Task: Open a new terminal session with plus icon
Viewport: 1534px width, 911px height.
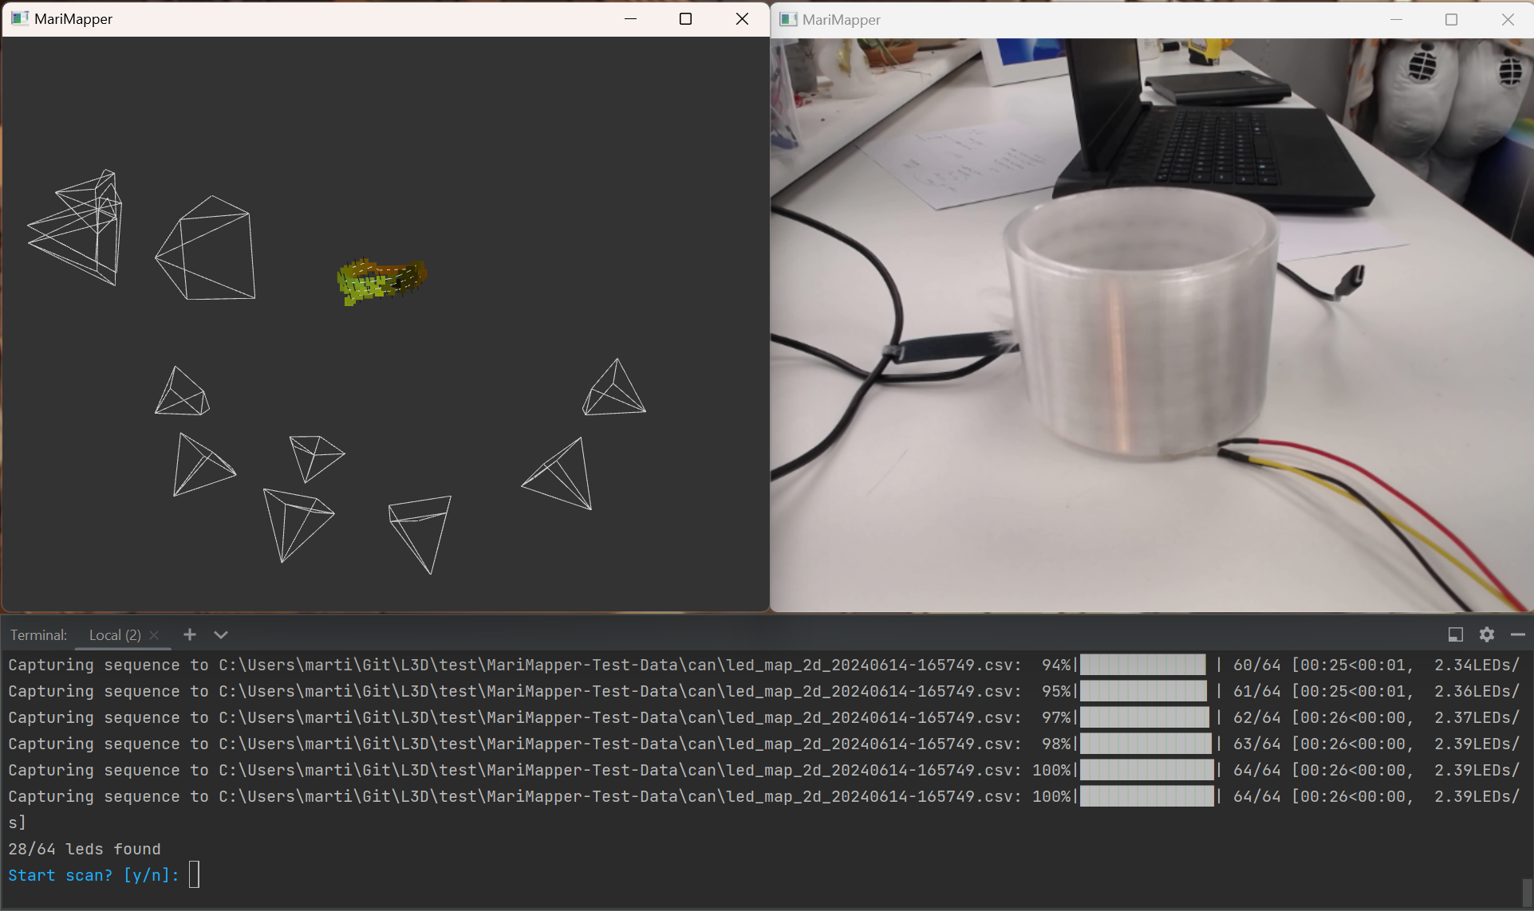Action: (189, 634)
